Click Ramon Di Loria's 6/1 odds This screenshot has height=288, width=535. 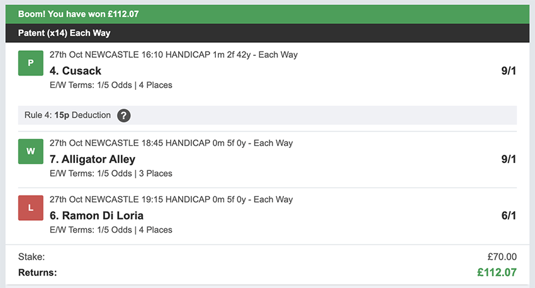click(509, 216)
